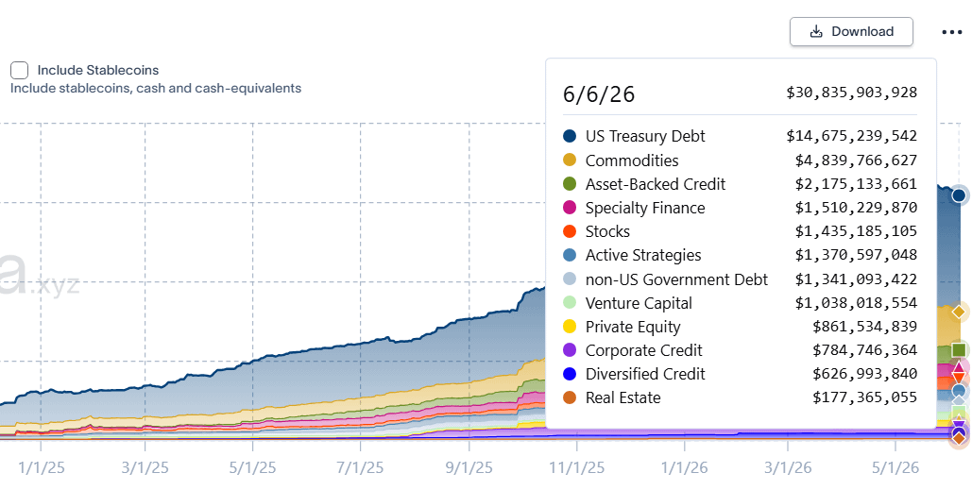Click the green square chart marker
The width and height of the screenshot is (972, 490).
tap(959, 349)
